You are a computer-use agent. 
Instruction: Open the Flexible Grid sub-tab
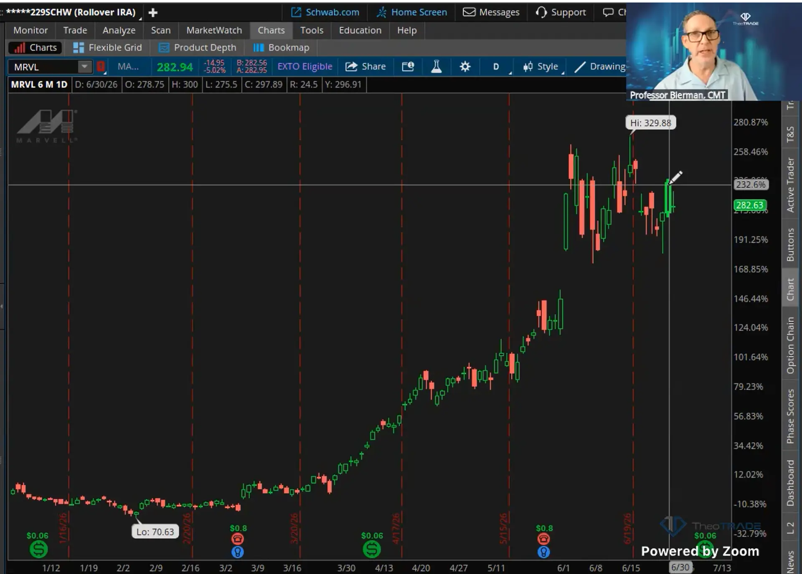click(x=107, y=48)
